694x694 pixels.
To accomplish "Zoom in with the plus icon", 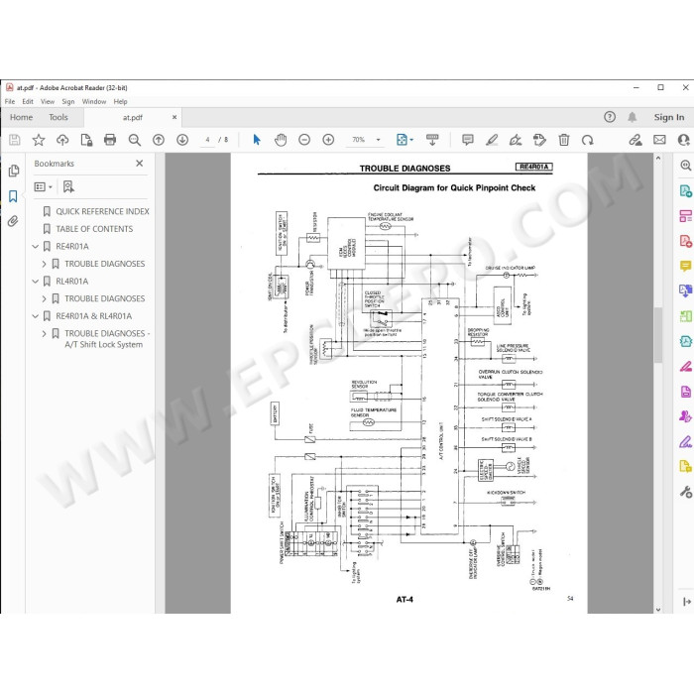I will [x=328, y=140].
